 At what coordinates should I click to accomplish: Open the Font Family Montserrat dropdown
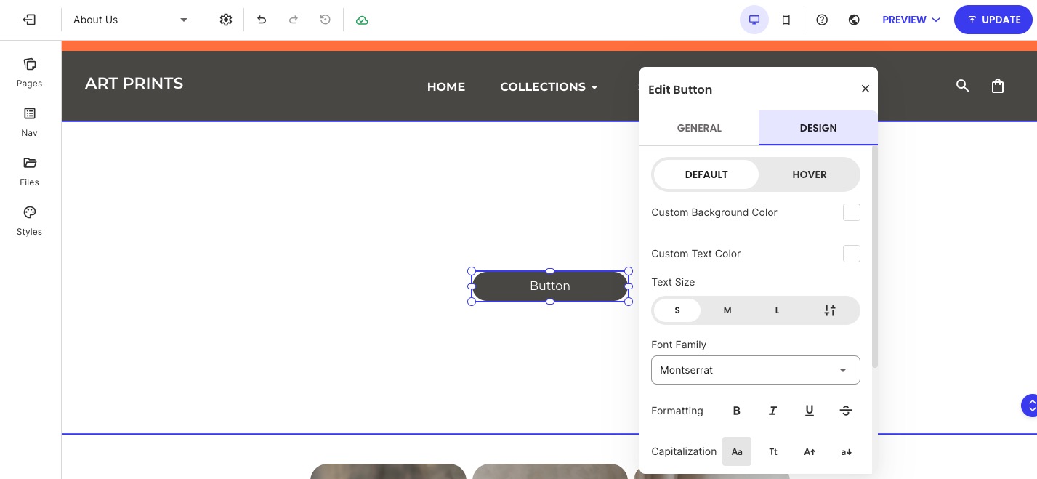(756, 370)
